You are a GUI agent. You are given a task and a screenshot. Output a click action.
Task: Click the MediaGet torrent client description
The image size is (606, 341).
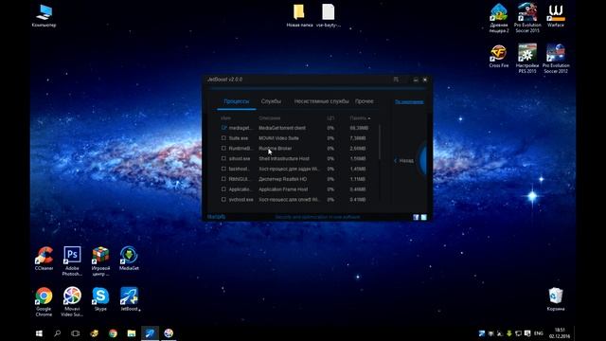pyautogui.click(x=282, y=128)
